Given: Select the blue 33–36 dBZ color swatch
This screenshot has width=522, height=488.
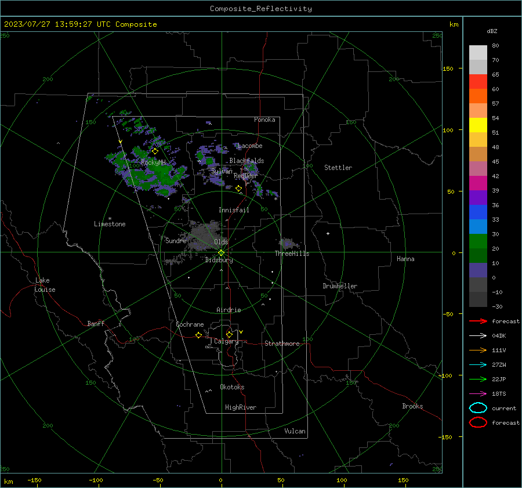Looking at the screenshot, I should tap(478, 212).
